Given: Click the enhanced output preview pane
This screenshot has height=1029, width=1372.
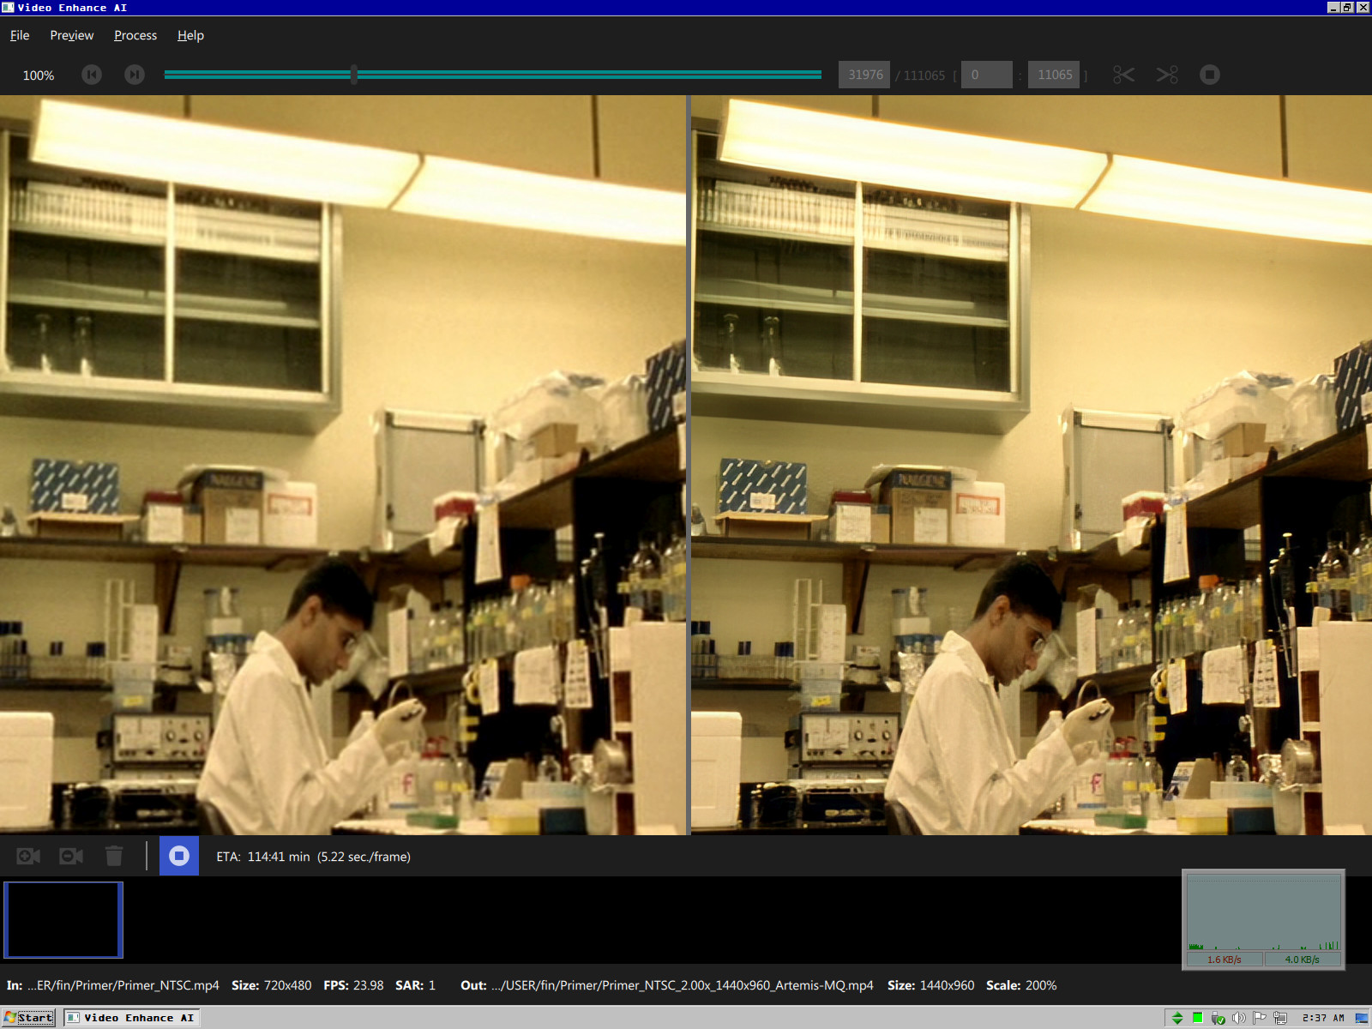Looking at the screenshot, I should [x=1032, y=465].
